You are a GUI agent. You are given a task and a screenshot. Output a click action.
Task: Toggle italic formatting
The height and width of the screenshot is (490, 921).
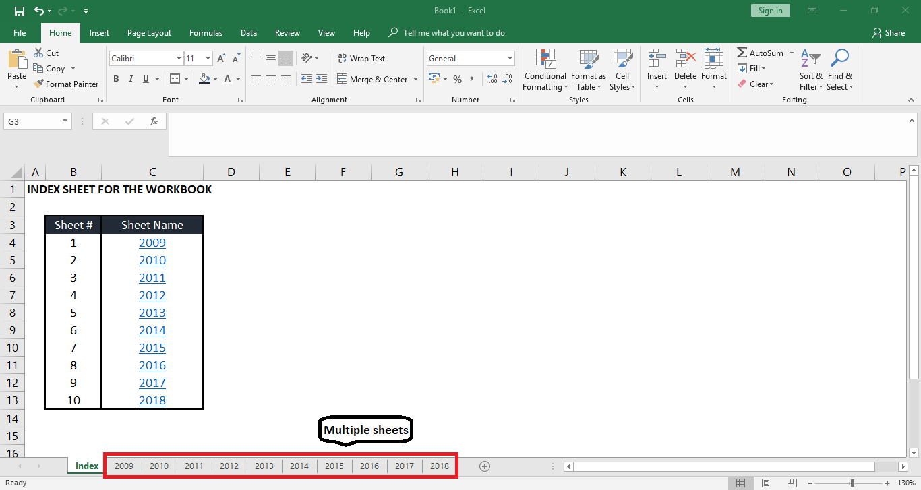130,79
